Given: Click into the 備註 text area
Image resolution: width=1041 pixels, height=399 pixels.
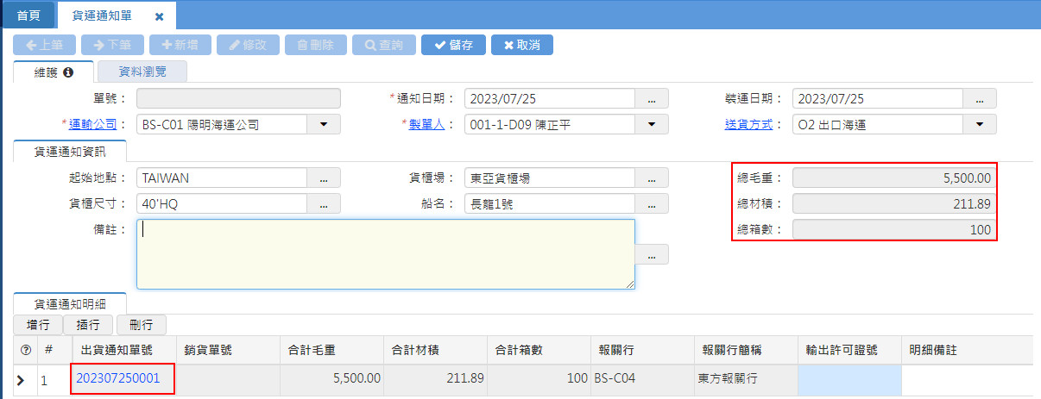Looking at the screenshot, I should click(385, 253).
